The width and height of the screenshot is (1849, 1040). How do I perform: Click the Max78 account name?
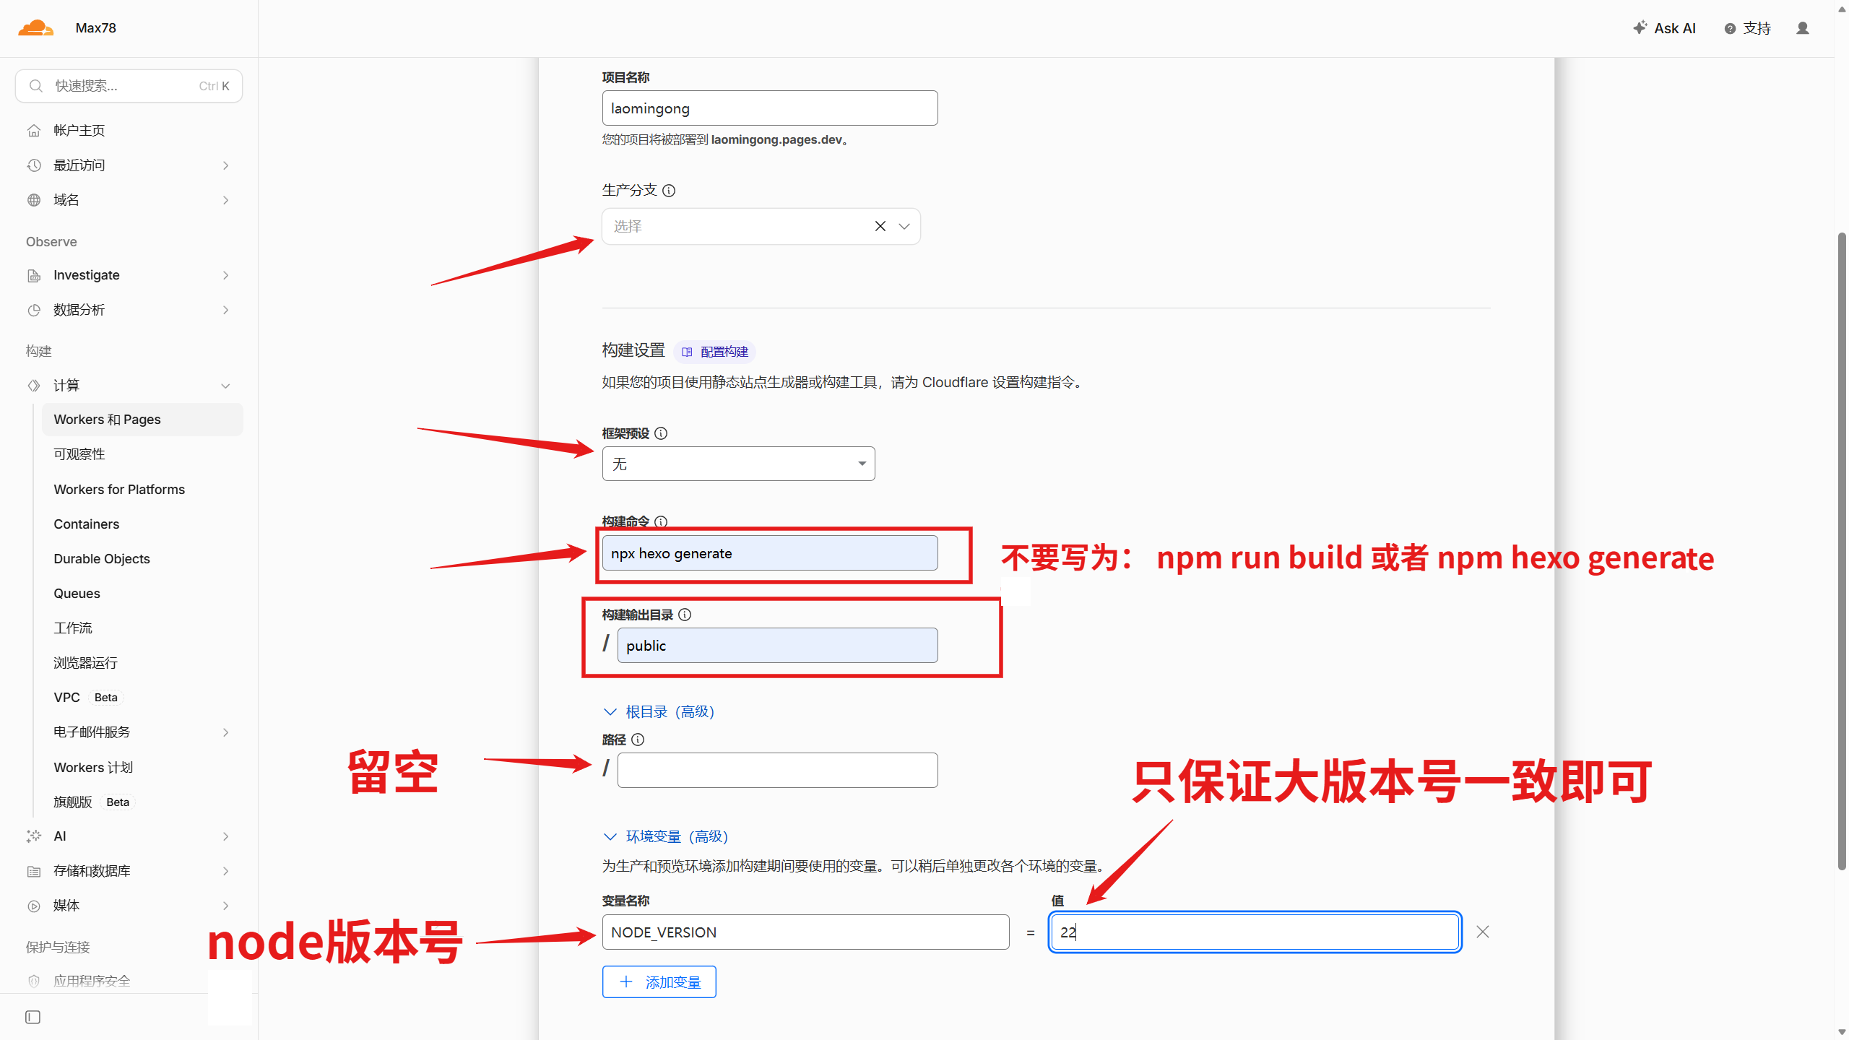click(x=96, y=28)
